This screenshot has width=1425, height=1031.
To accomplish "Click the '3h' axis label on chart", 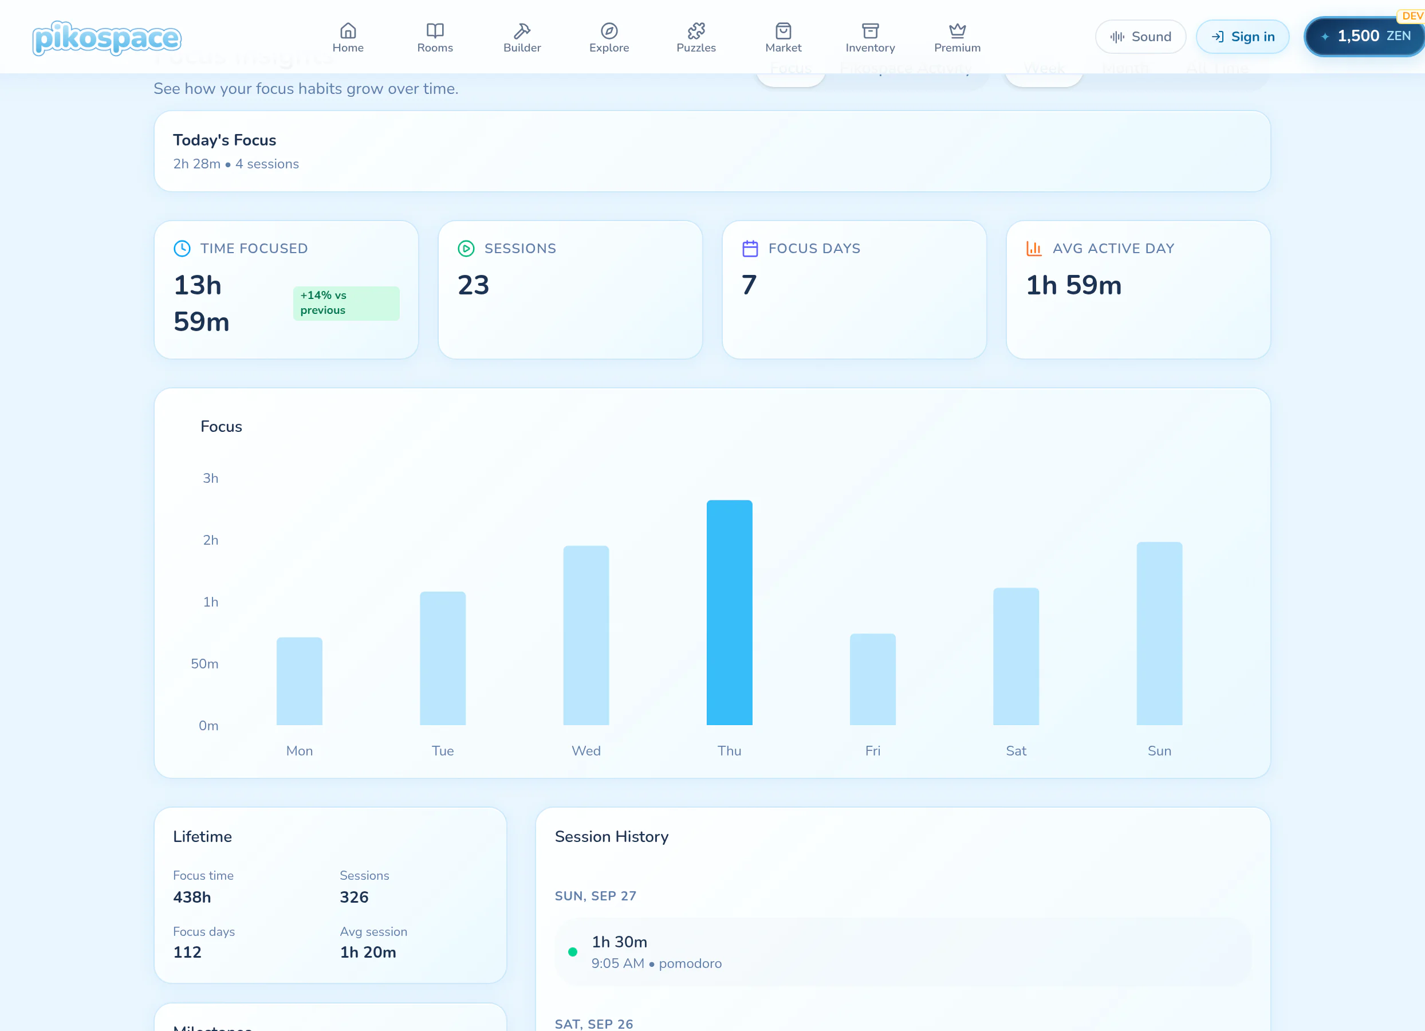I will [x=210, y=478].
